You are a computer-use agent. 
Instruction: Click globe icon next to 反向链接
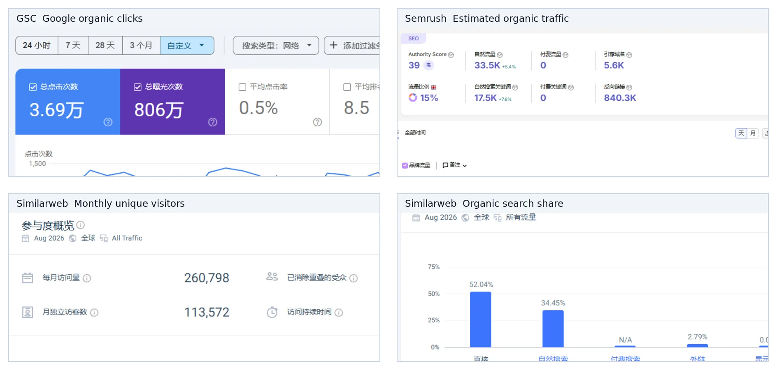629,87
